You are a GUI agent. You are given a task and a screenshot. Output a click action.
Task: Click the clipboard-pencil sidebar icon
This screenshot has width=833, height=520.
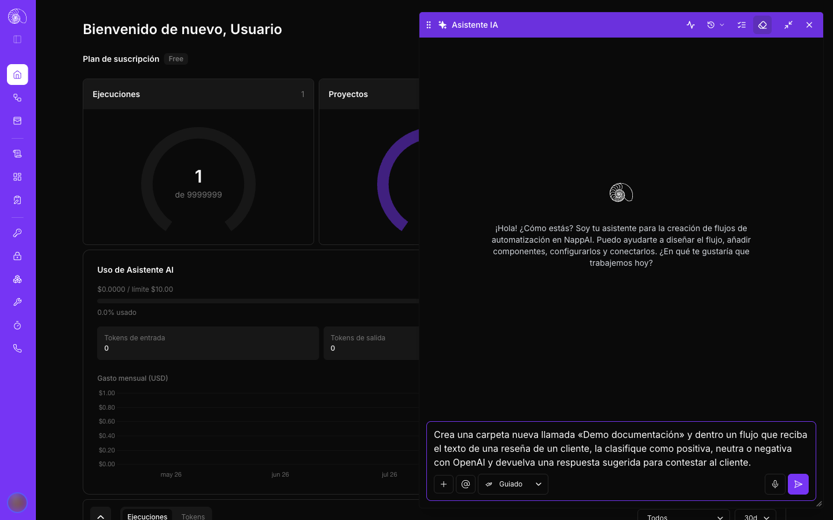(17, 200)
